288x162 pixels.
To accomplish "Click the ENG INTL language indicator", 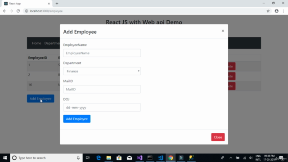I will (258, 158).
